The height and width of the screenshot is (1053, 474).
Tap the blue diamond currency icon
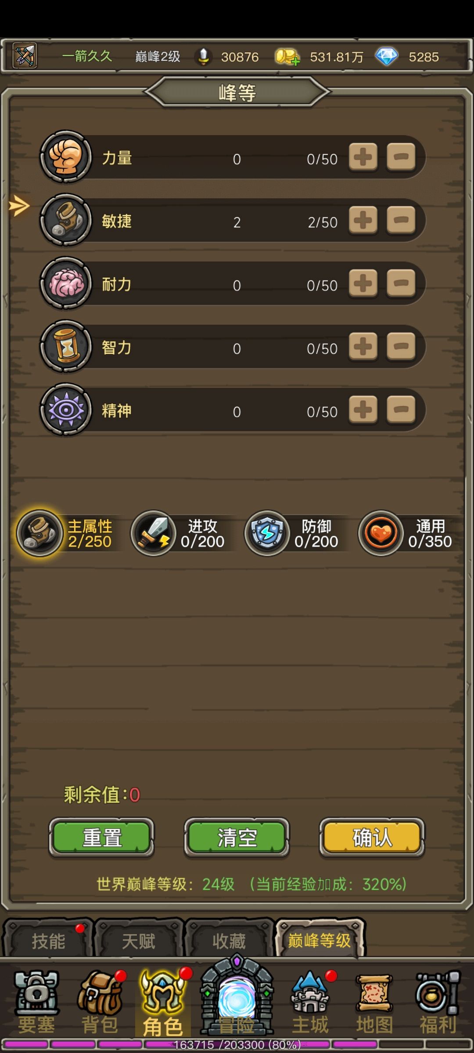pos(387,57)
